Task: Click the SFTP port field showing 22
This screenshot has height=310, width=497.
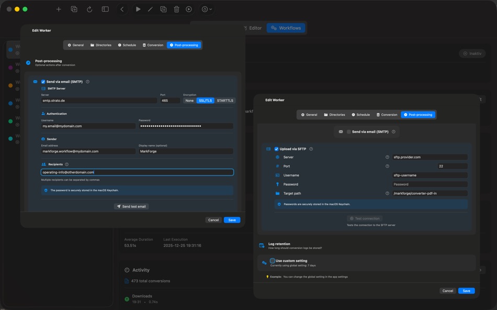Action: coord(453,166)
